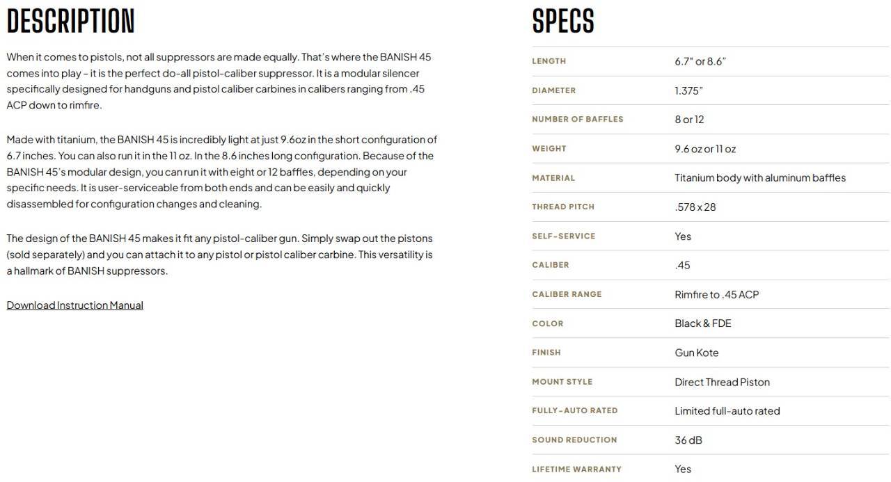
Task: Select the LENGTH spec label
Action: point(549,61)
